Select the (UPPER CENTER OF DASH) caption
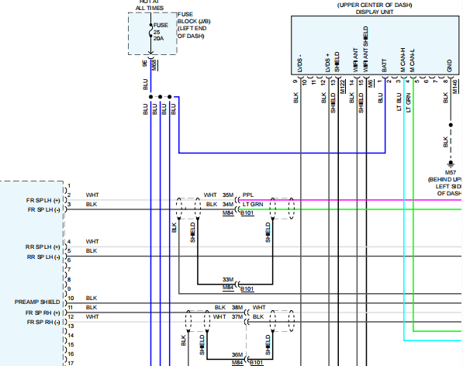The width and height of the screenshot is (463, 366). tap(375, 5)
